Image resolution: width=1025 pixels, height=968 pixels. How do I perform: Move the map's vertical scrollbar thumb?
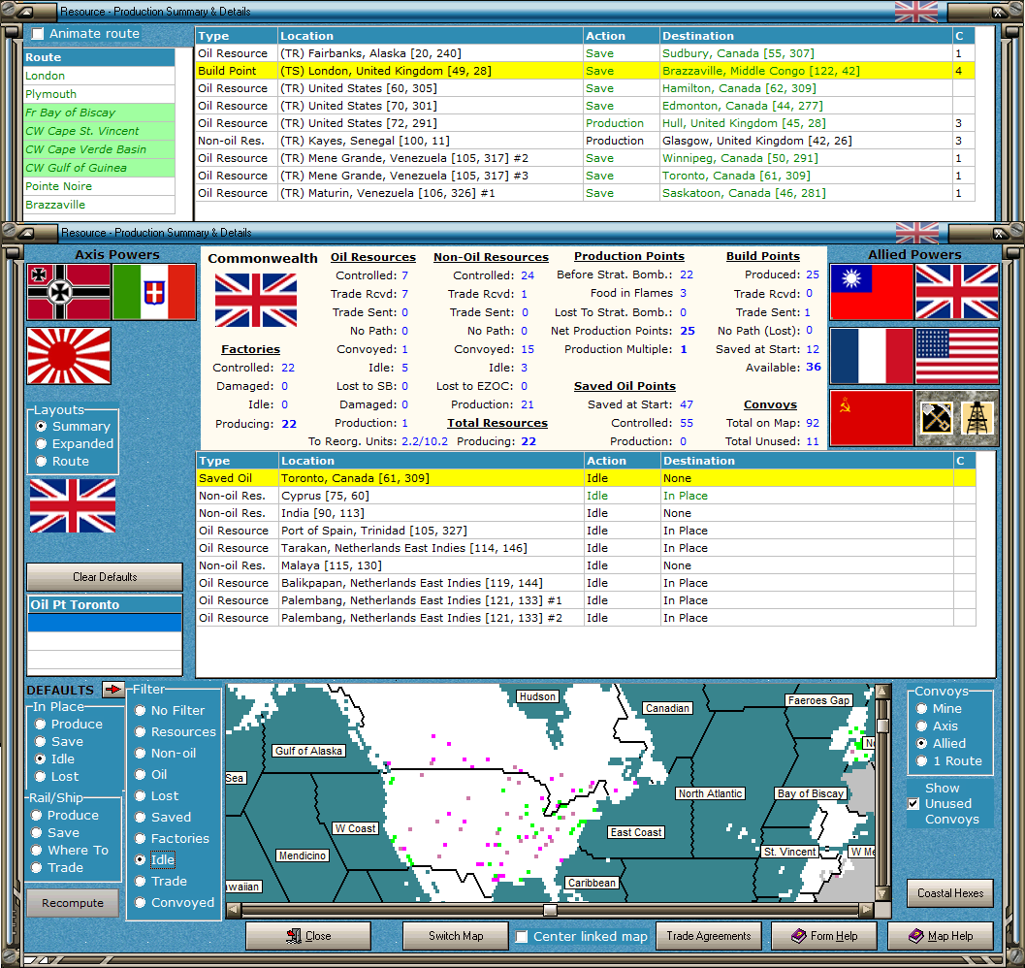tap(882, 726)
